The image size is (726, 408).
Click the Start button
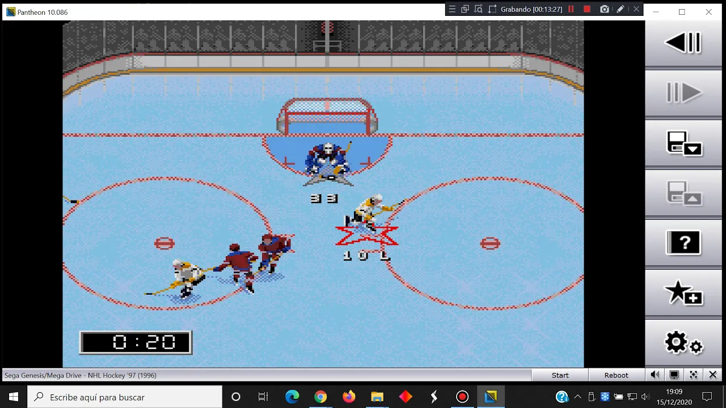coord(560,375)
